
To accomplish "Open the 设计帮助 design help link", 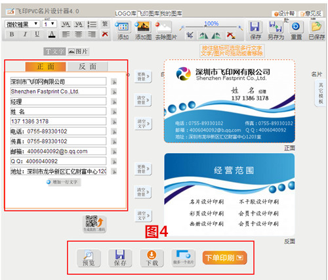I will pyautogui.click(x=284, y=14).
